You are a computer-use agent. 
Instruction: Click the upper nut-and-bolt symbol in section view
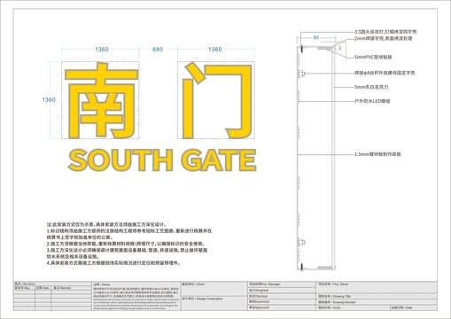[x=301, y=74]
